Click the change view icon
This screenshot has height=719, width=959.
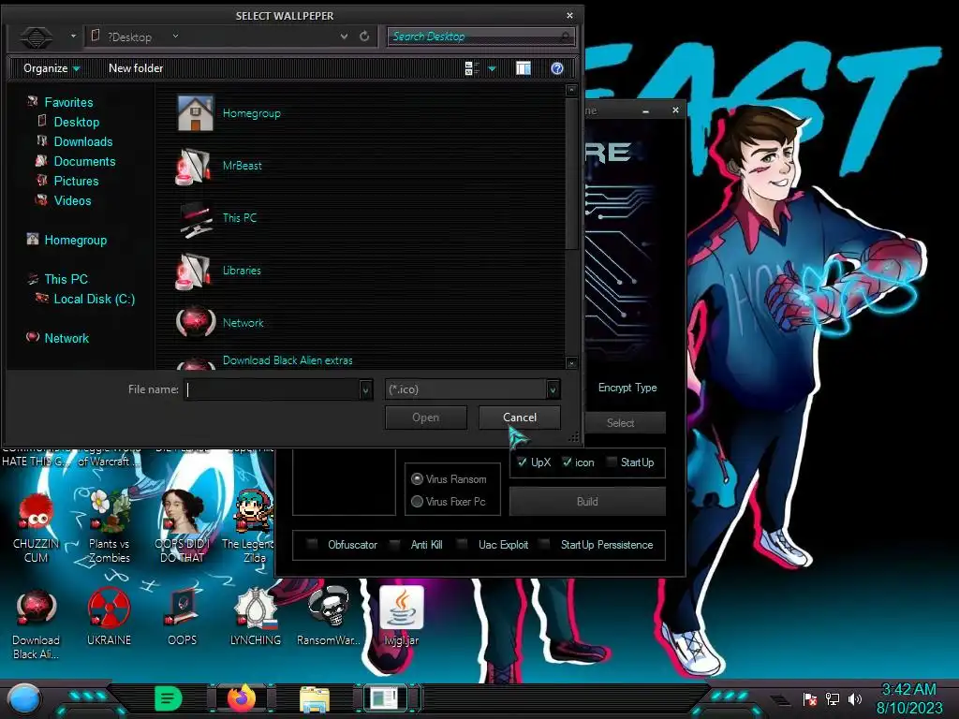click(472, 68)
